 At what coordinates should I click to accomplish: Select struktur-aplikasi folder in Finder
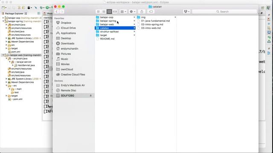115,31
